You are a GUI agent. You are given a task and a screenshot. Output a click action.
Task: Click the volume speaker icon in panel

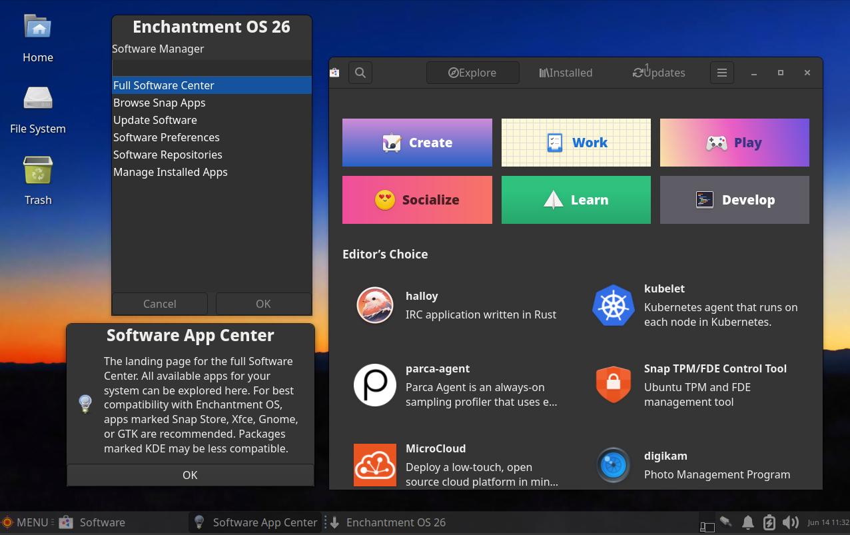coord(790,522)
